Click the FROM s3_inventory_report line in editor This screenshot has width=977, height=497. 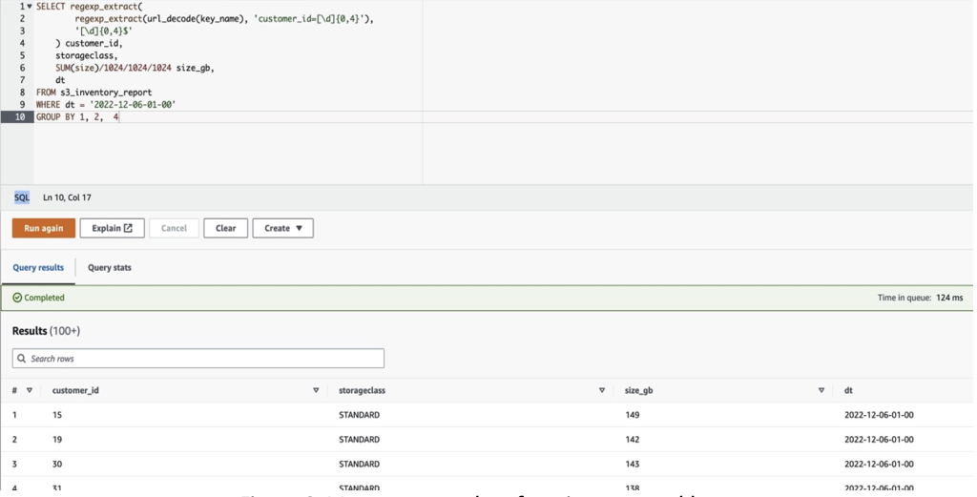[x=94, y=93]
